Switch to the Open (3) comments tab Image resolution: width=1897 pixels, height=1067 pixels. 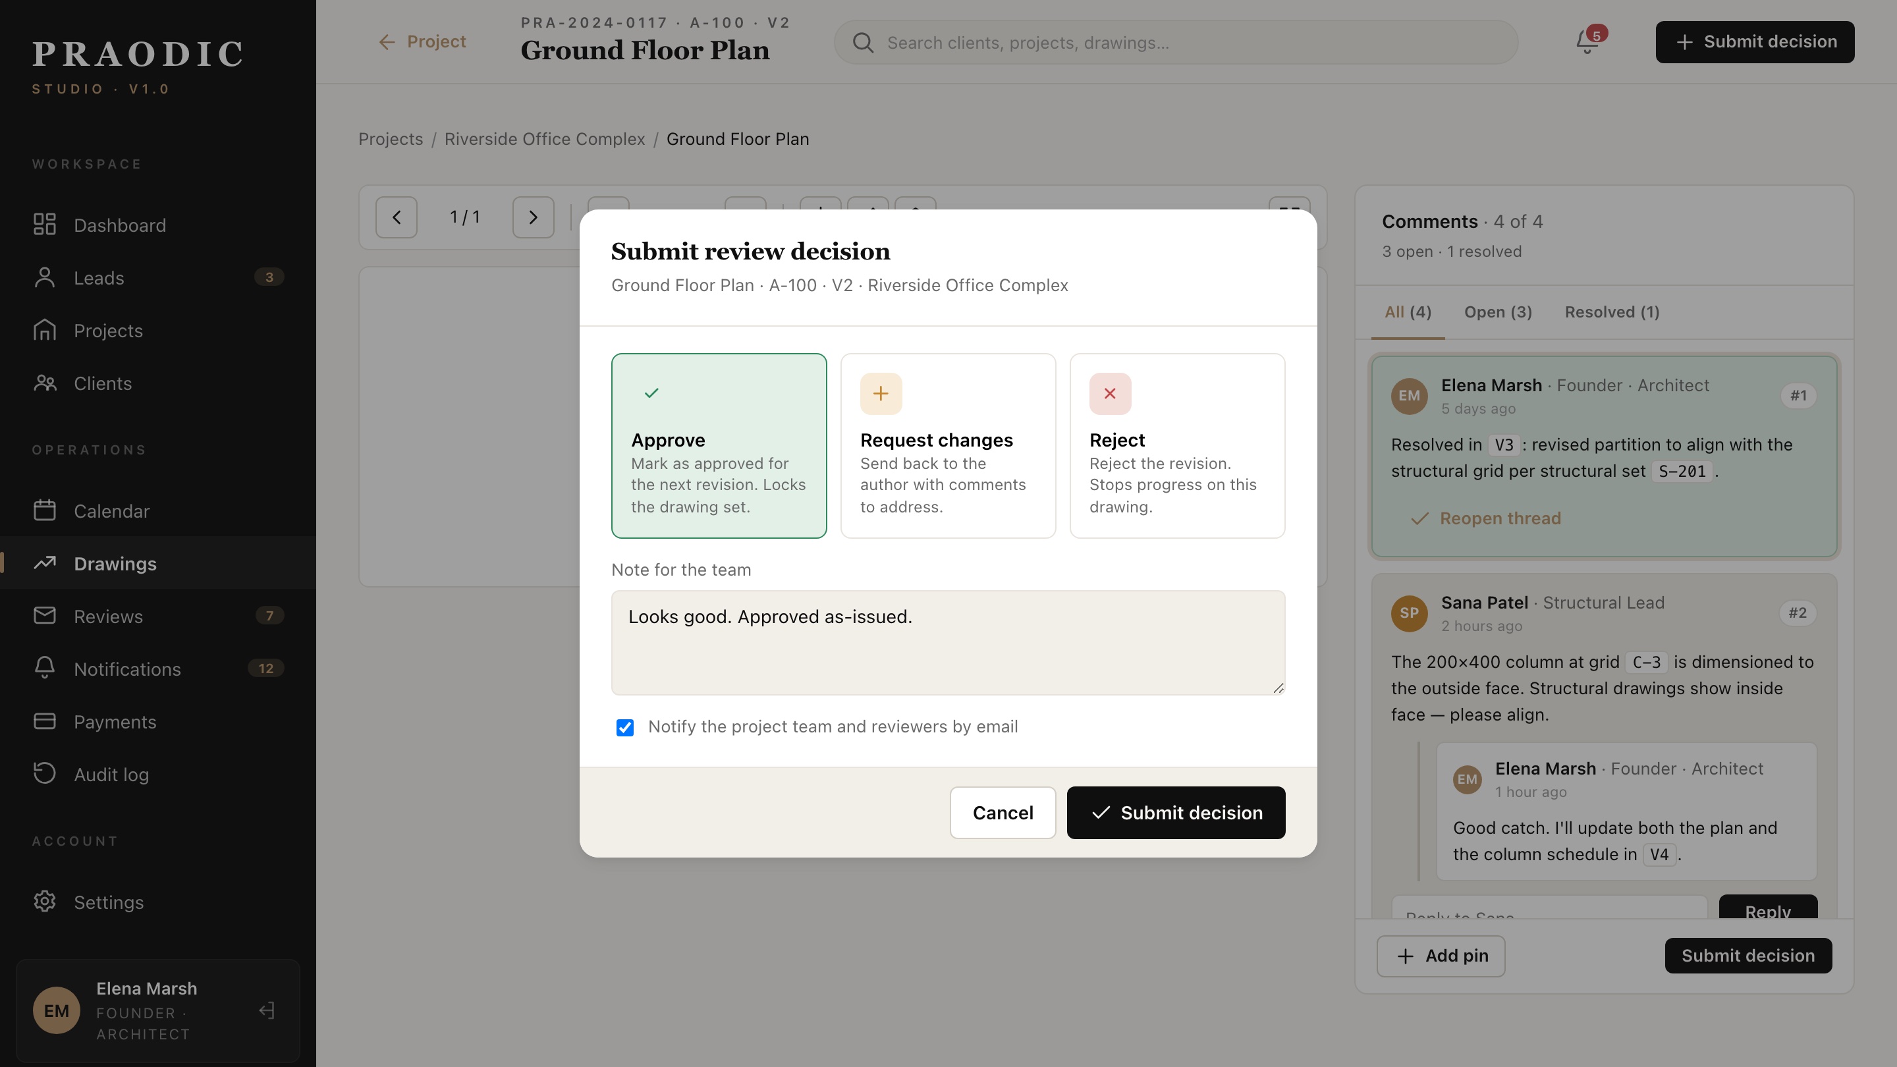point(1498,312)
